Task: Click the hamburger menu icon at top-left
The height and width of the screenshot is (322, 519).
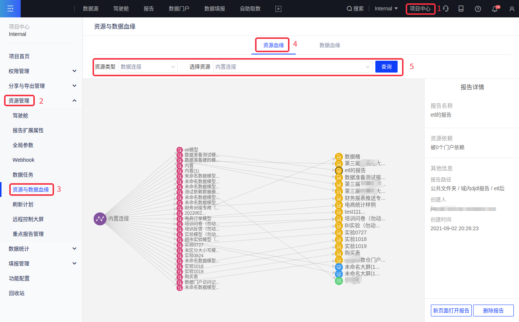Action: point(10,9)
